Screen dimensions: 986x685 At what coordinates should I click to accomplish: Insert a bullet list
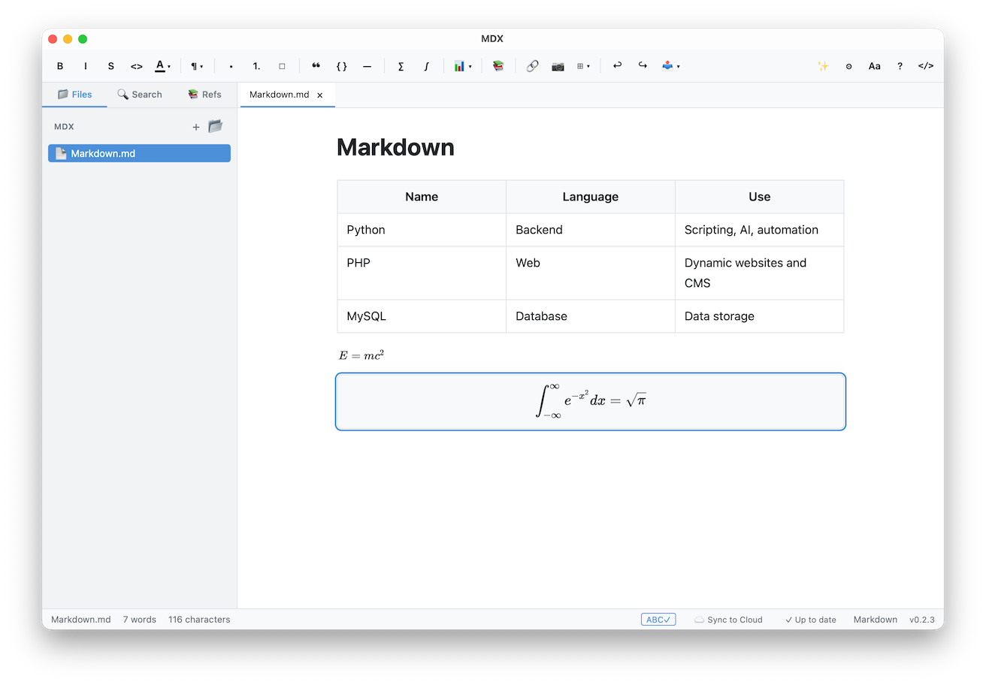231,66
